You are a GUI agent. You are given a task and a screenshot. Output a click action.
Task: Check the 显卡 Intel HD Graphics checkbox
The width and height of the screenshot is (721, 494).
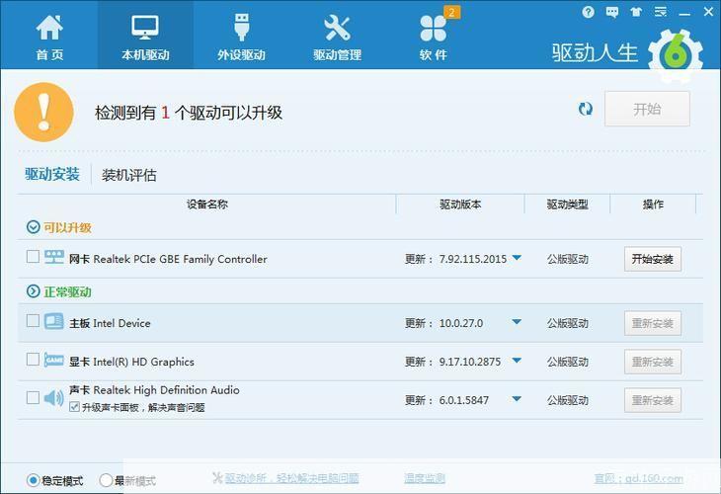(x=33, y=360)
